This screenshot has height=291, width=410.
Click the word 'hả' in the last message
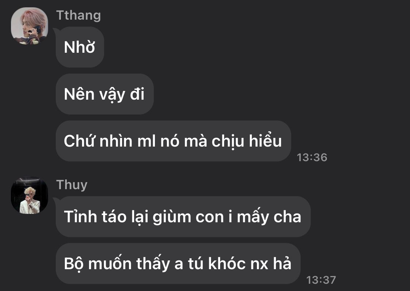[x=282, y=263]
